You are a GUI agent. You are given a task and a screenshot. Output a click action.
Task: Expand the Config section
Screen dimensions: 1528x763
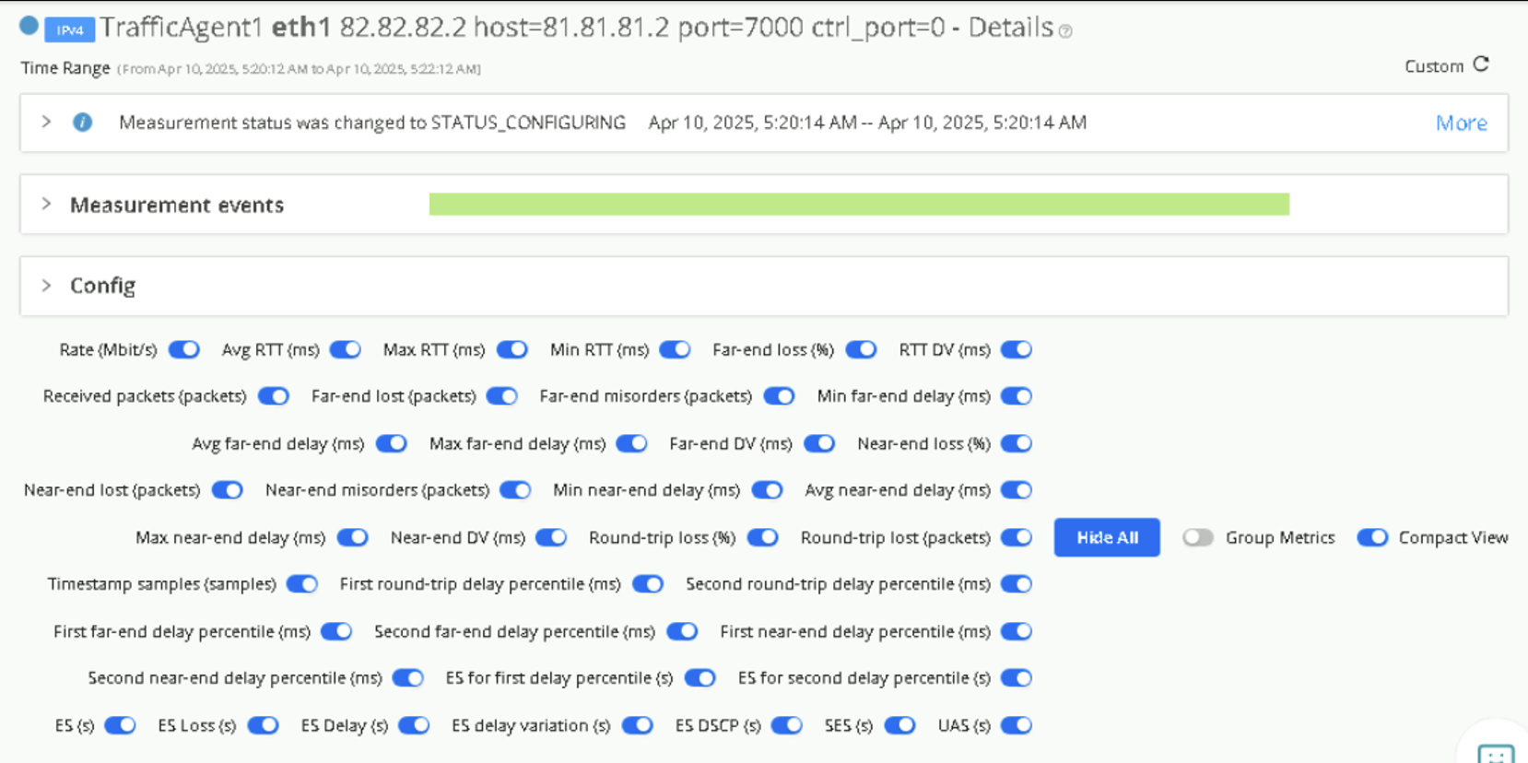(46, 286)
